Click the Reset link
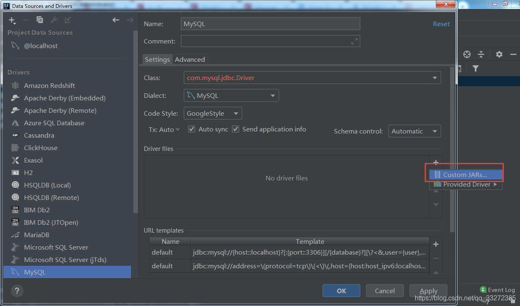The width and height of the screenshot is (520, 306). click(441, 24)
